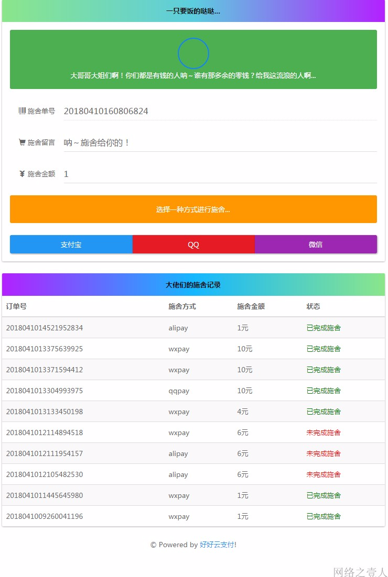
Task: Choose the red QQ payment button
Action: [193, 245]
